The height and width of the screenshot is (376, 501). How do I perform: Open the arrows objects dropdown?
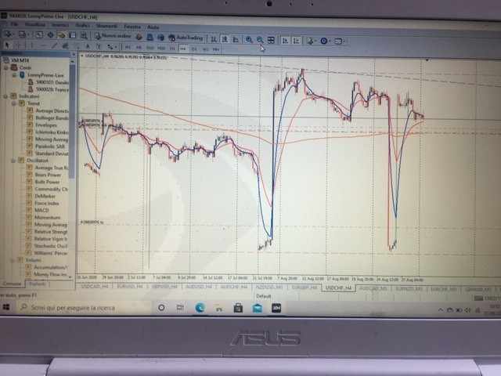click(111, 47)
